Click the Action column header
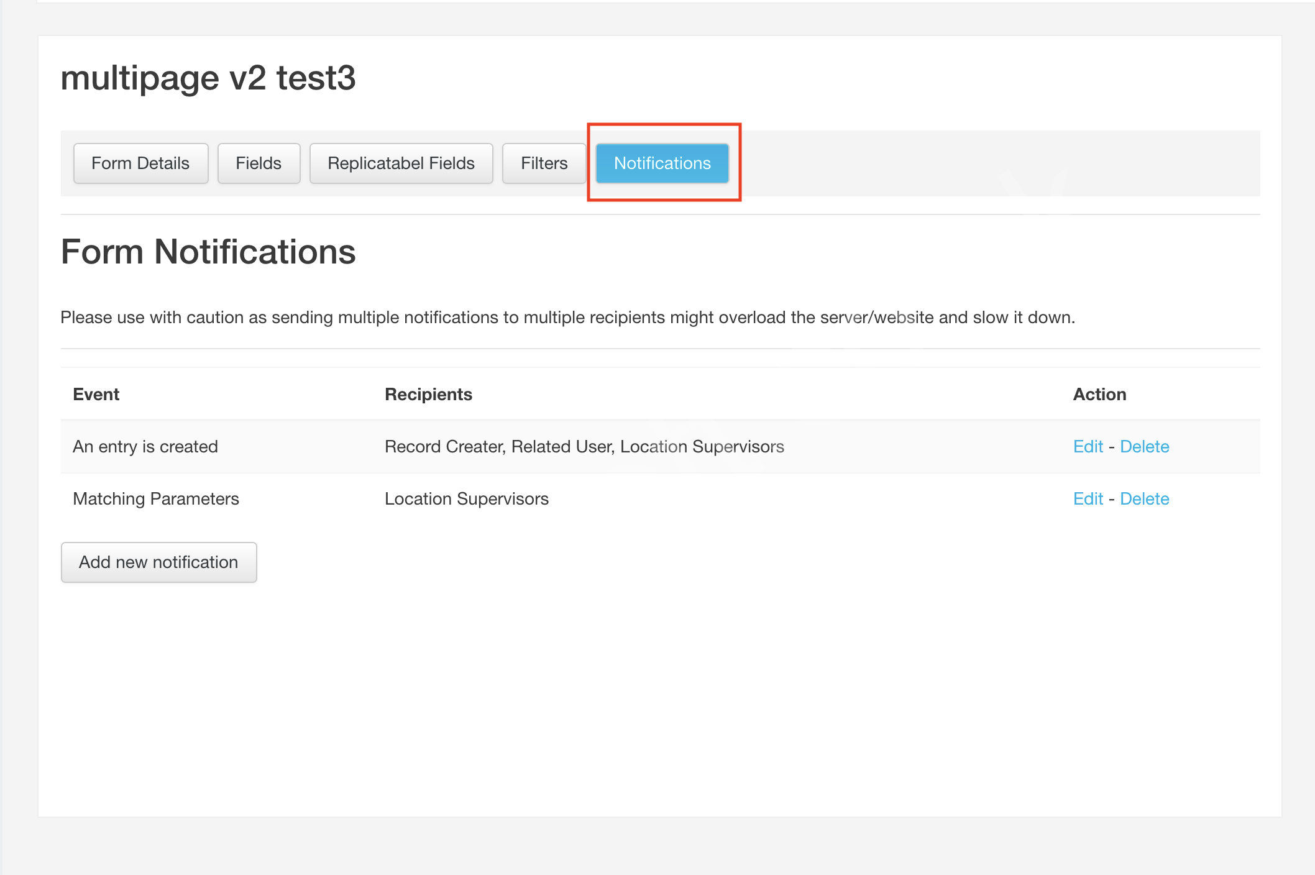This screenshot has height=875, width=1315. 1099,395
